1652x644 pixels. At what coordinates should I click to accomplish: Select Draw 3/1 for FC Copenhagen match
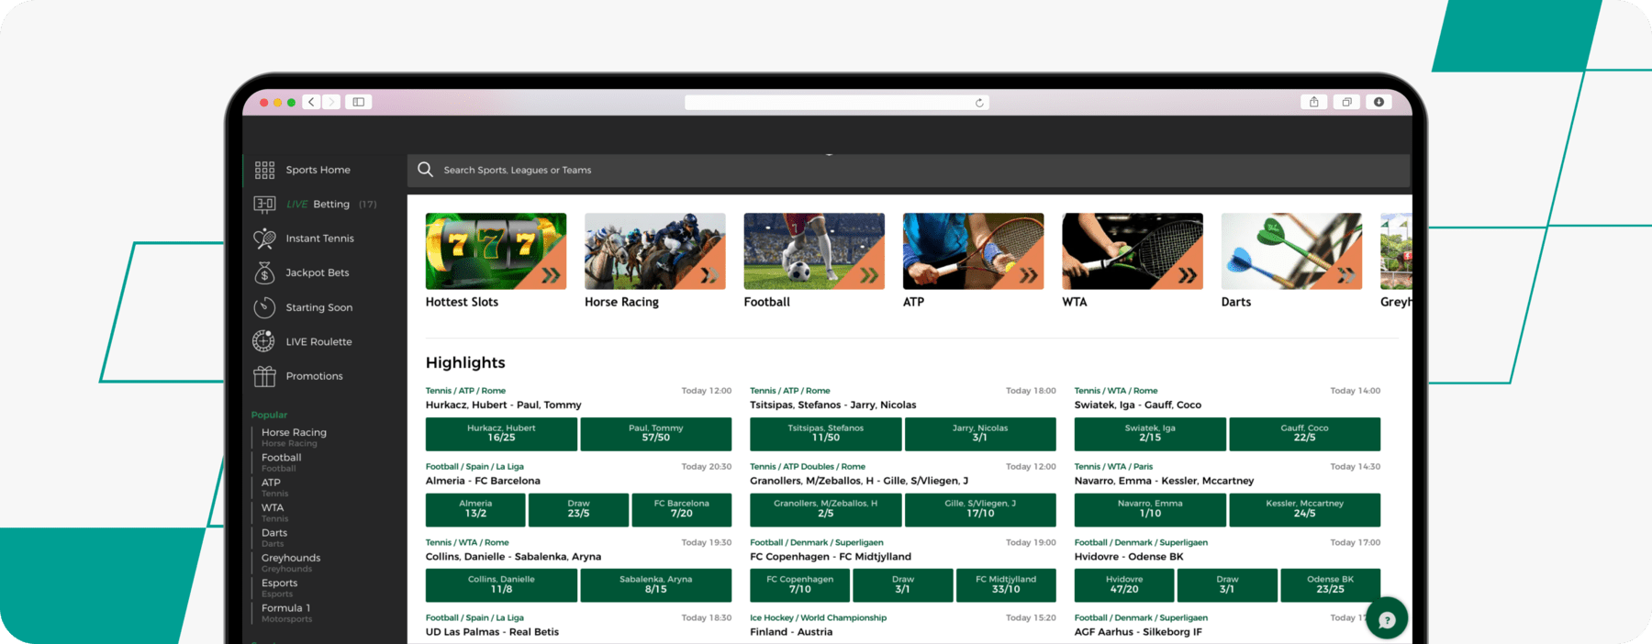[903, 585]
